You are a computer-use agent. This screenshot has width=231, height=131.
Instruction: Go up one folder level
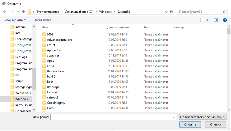(23, 12)
